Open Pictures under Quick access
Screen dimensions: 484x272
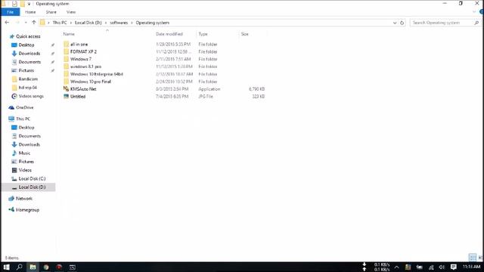click(x=26, y=70)
